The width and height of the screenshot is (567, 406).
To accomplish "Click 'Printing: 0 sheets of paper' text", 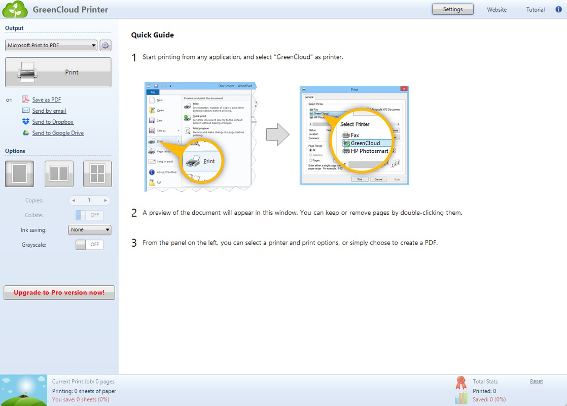I will [x=84, y=391].
